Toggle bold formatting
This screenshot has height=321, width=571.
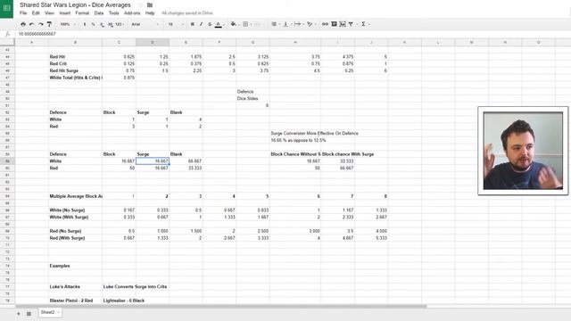tap(193, 24)
